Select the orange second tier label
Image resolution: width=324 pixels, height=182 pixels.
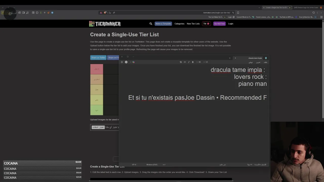click(x=97, y=79)
